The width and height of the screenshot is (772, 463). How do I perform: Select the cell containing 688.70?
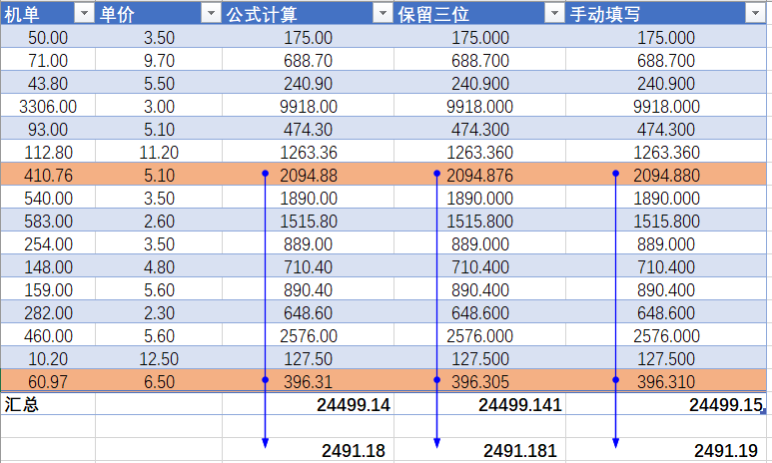click(309, 61)
